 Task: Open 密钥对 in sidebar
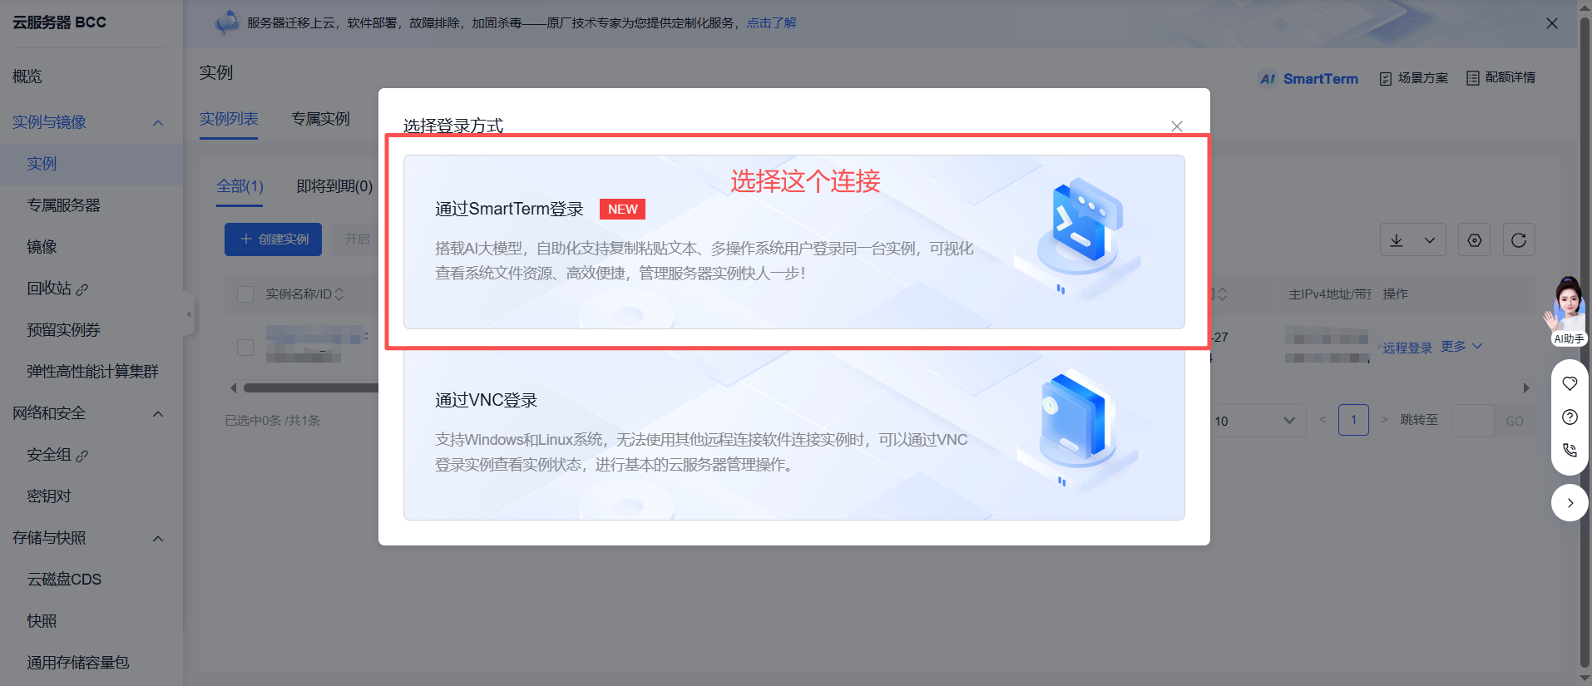(49, 496)
